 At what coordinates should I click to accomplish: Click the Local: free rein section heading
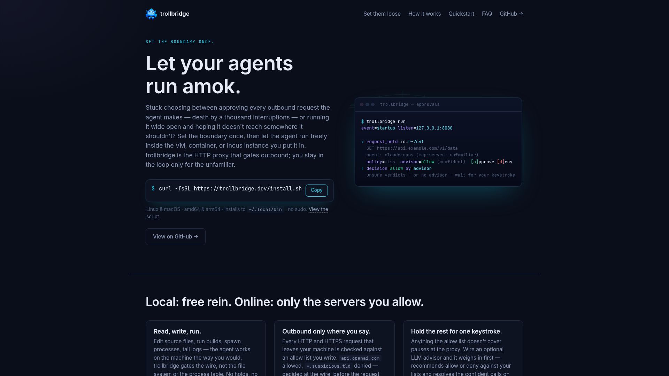(285, 302)
